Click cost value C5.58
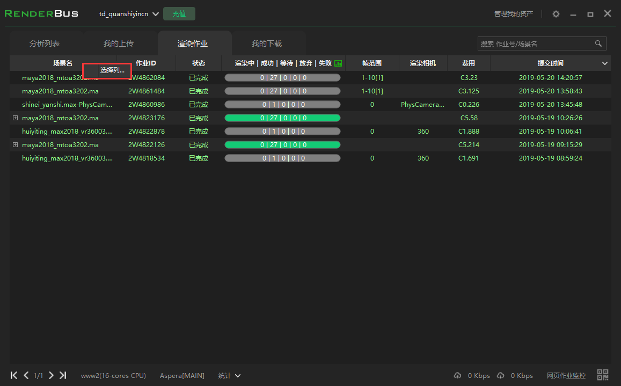 (469, 118)
